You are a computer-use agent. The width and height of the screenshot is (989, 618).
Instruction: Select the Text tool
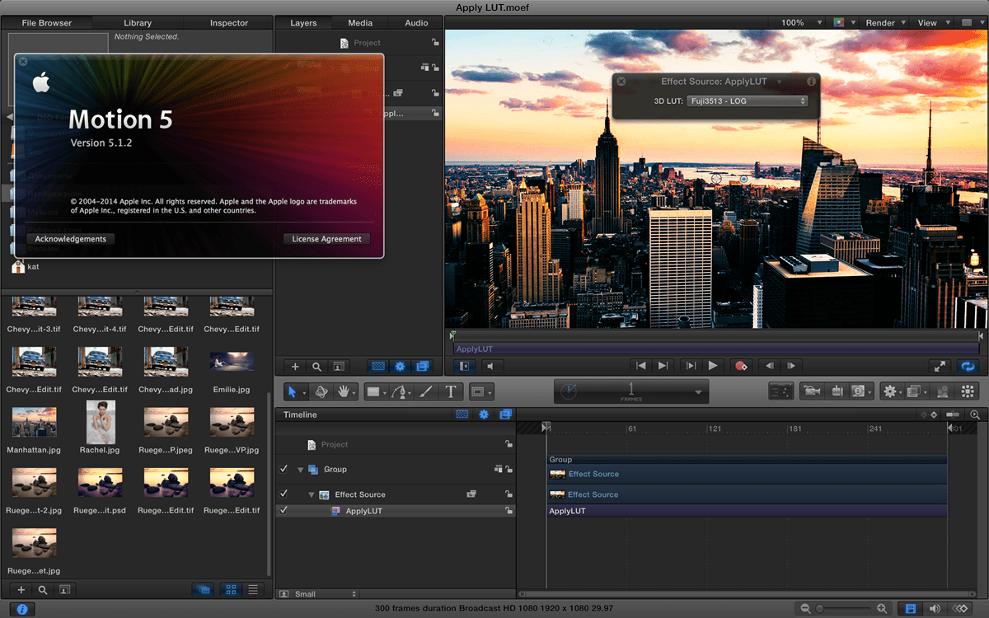451,392
